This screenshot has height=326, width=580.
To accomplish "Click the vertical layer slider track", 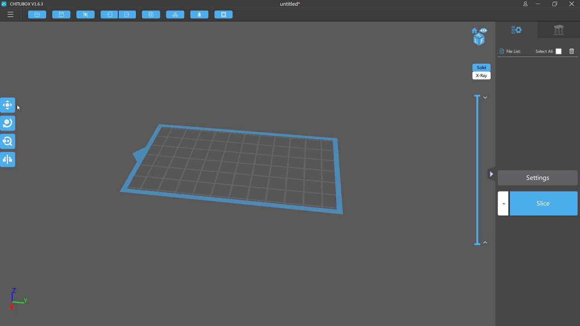I will click(477, 170).
